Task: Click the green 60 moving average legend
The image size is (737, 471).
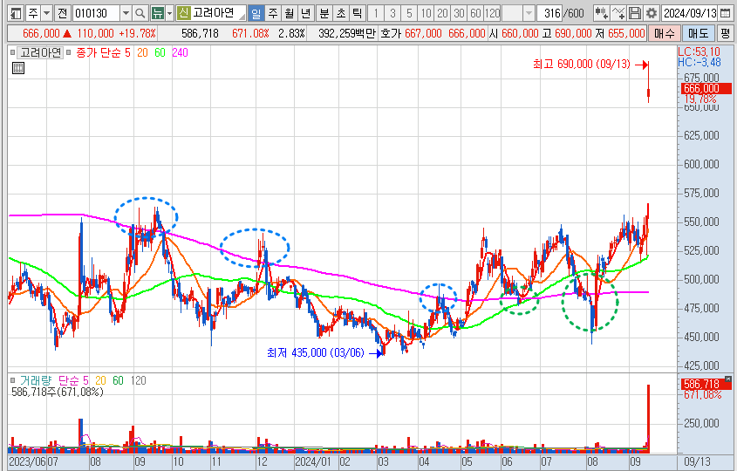Action: (x=160, y=52)
